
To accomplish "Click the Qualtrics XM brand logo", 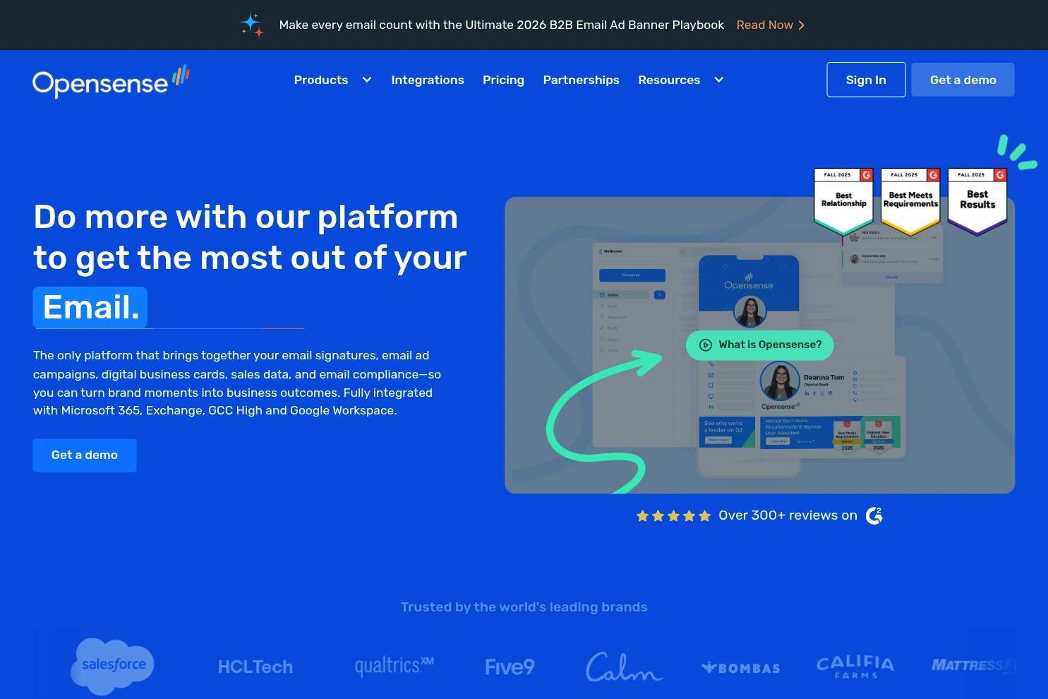I will 394,666.
